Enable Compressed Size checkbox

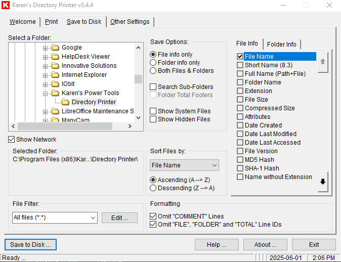coord(240,108)
